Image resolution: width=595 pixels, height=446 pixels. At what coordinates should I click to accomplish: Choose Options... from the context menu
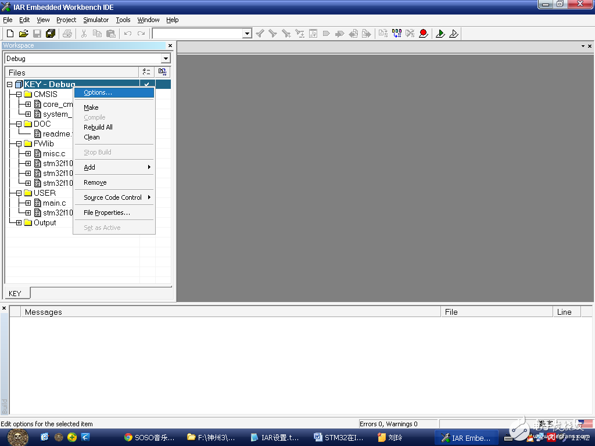click(x=98, y=92)
